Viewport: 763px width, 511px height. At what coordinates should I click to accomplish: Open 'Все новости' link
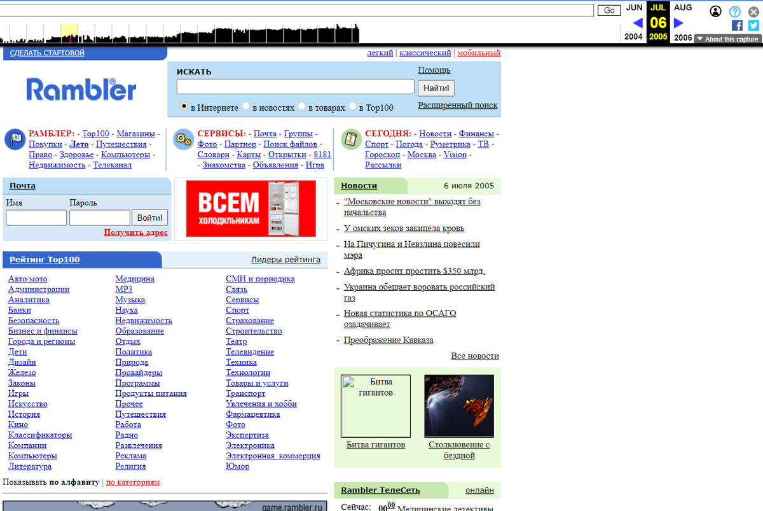tap(475, 356)
